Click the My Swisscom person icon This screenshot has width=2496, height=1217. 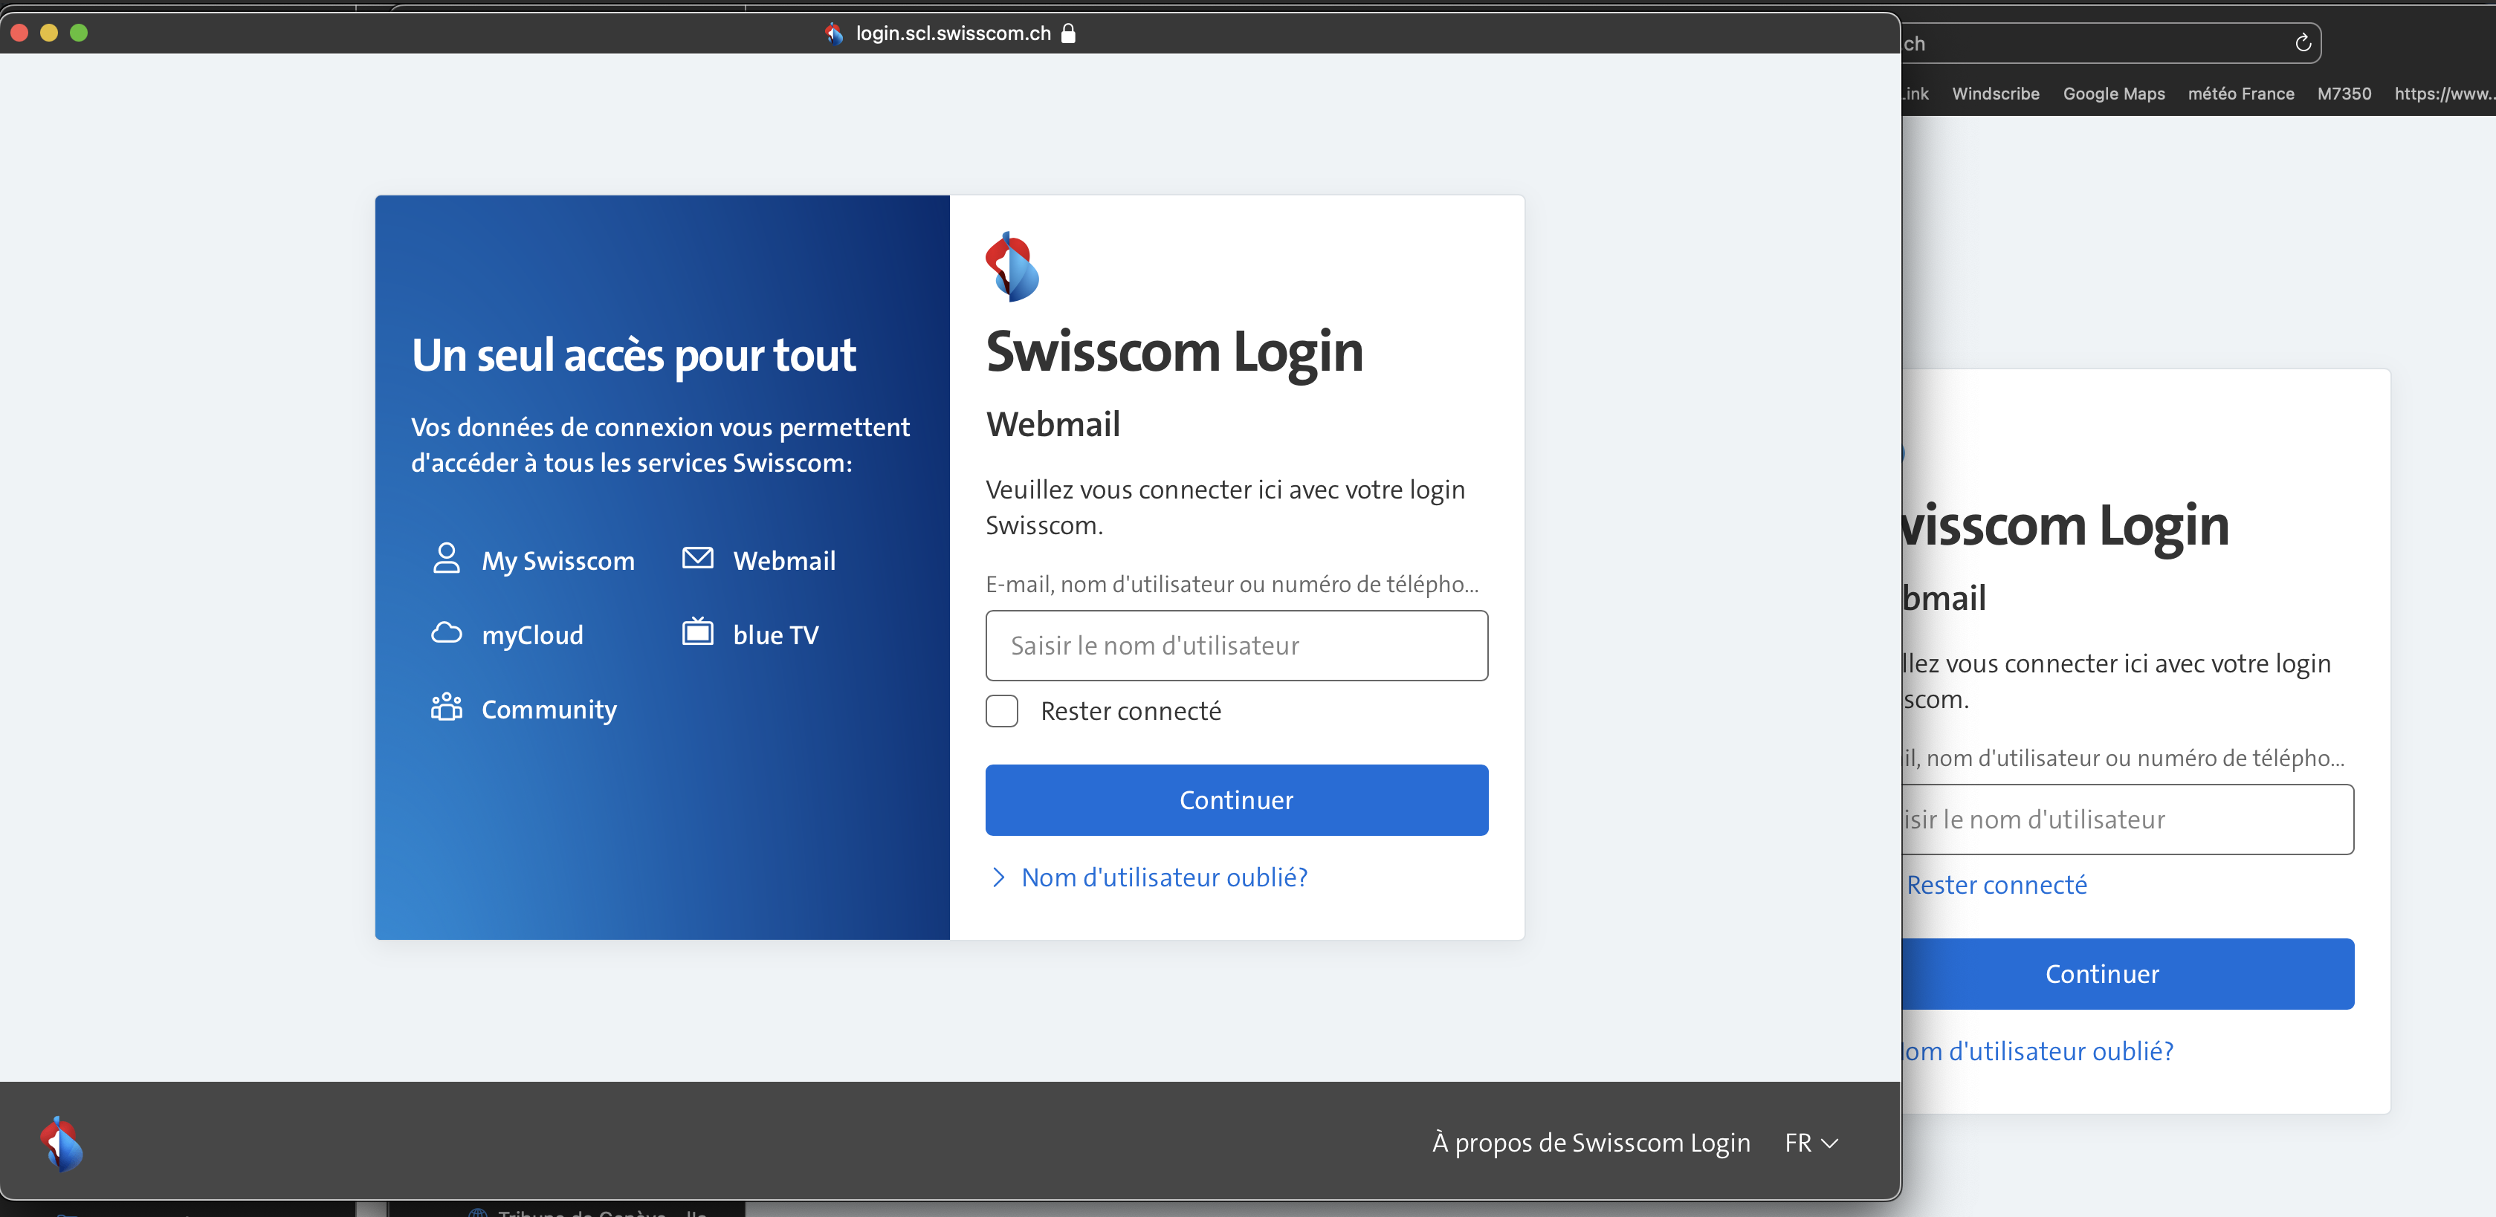tap(446, 558)
